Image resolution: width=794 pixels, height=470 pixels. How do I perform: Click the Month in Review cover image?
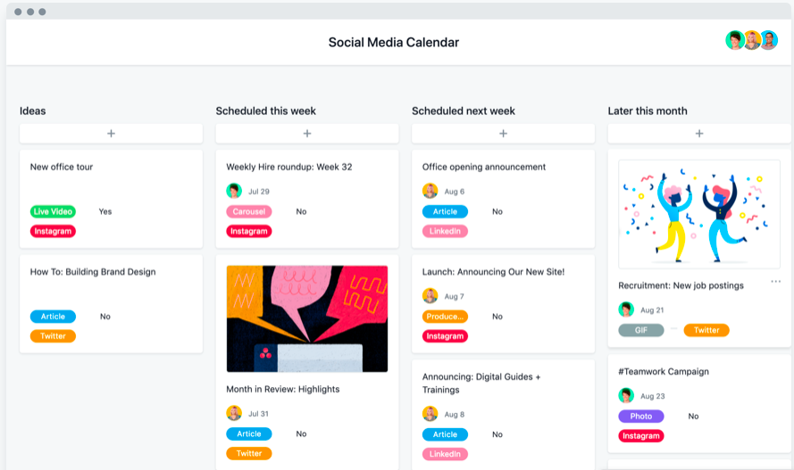click(x=307, y=318)
